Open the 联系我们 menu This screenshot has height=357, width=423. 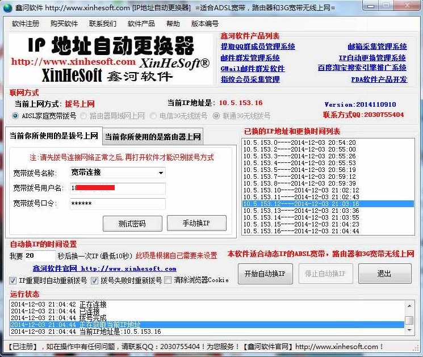click(103, 24)
